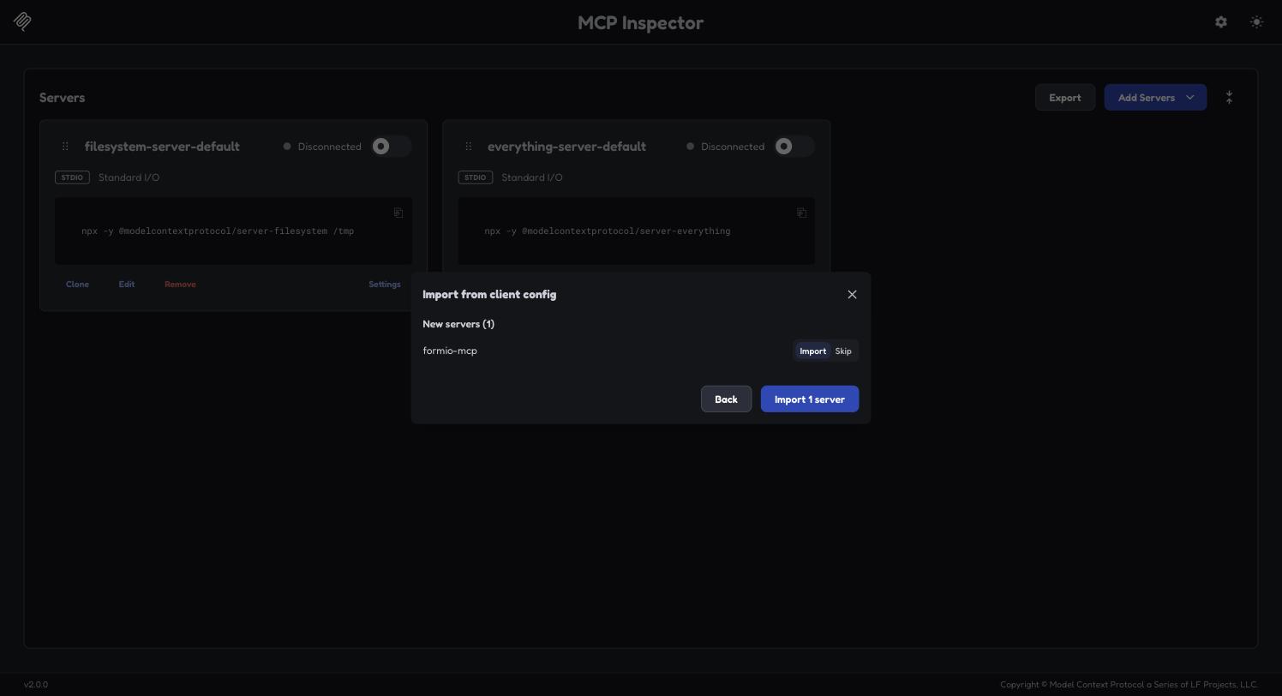The height and width of the screenshot is (696, 1282).
Task: Go Back in the import dialog
Action: coord(726,399)
